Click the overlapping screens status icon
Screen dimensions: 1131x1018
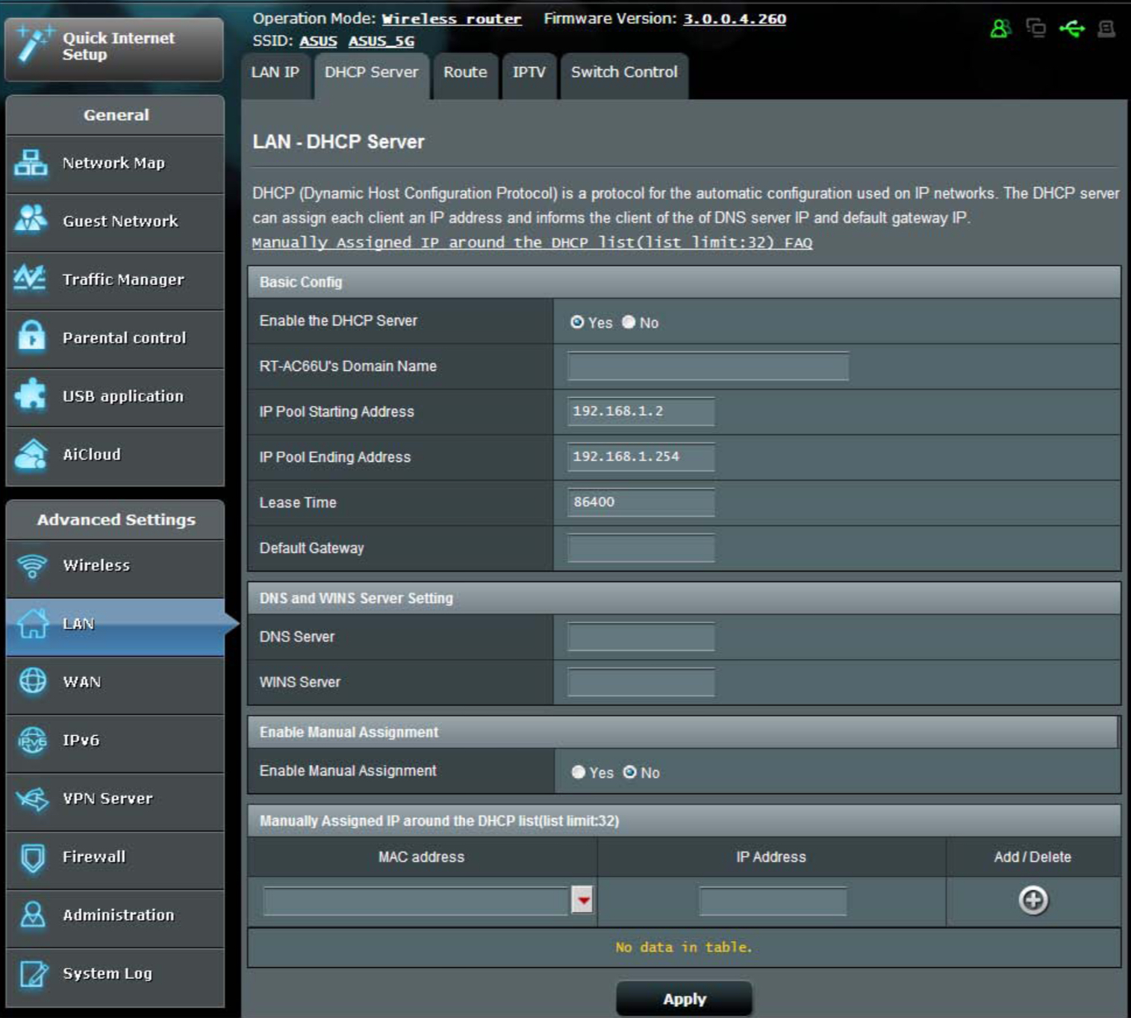1035,28
